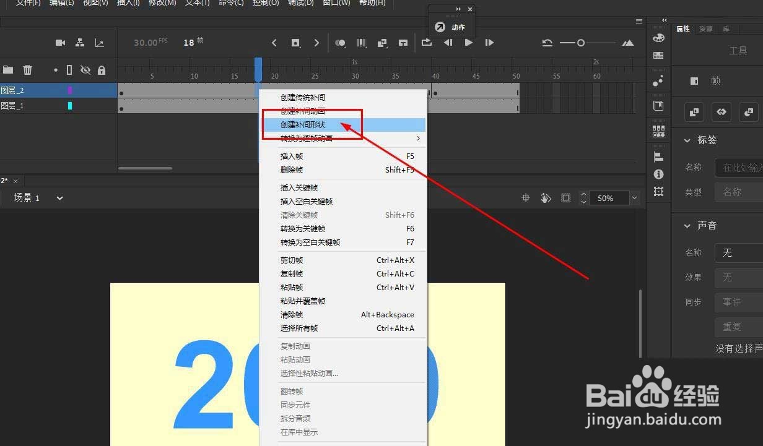This screenshot has height=446, width=763.
Task: Click the timeline camera icon
Action: tap(60, 43)
